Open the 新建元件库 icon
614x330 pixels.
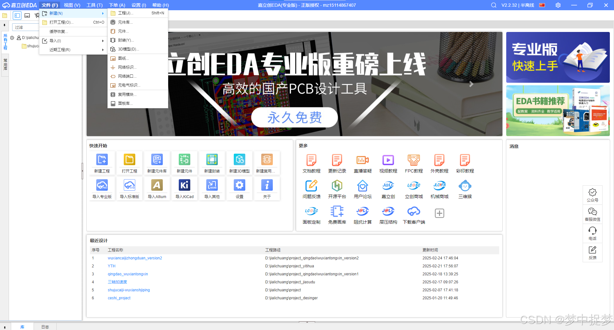coord(157,159)
